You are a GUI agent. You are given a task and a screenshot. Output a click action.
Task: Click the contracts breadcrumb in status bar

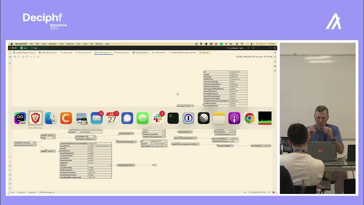(x=21, y=192)
